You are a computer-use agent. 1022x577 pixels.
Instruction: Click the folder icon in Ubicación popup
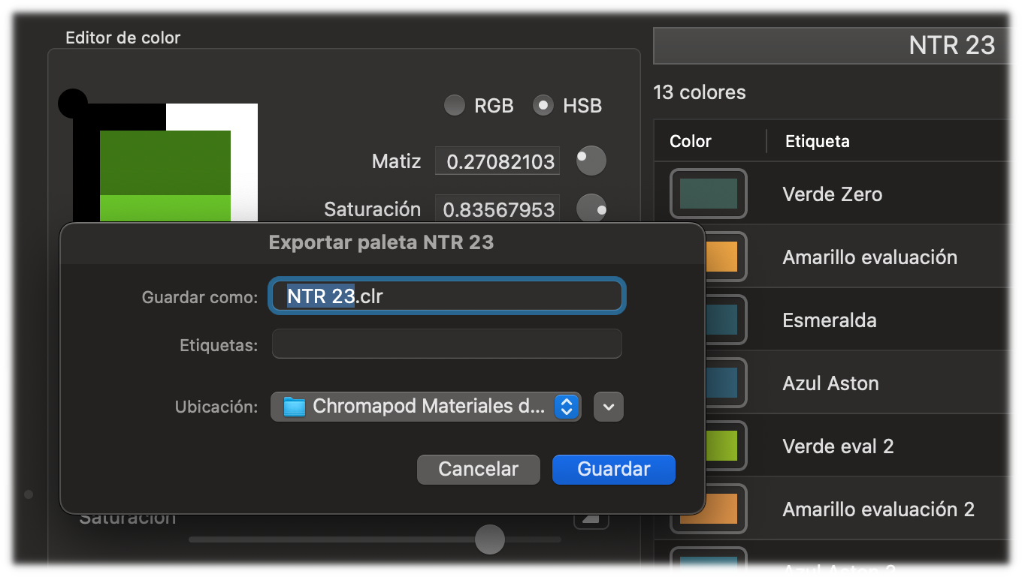tap(295, 407)
